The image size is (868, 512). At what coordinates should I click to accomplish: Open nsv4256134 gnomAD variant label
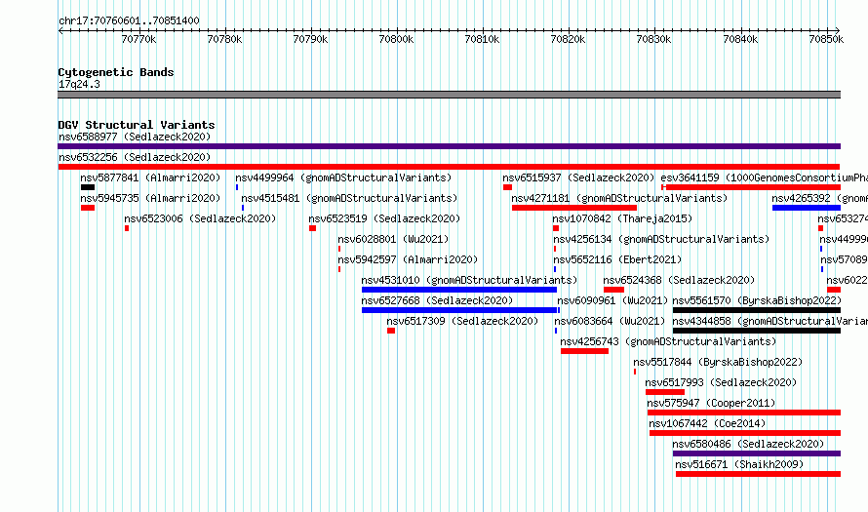661,239
